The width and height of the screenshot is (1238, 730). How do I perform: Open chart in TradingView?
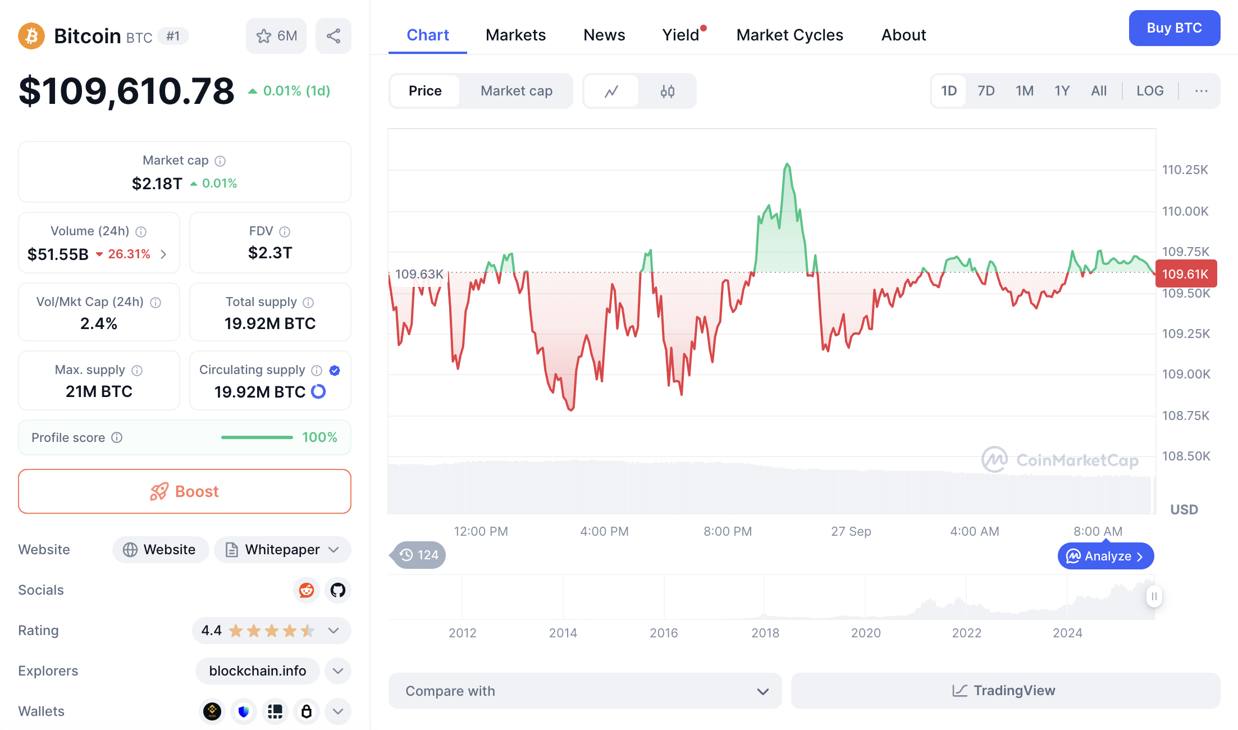pyautogui.click(x=1006, y=691)
